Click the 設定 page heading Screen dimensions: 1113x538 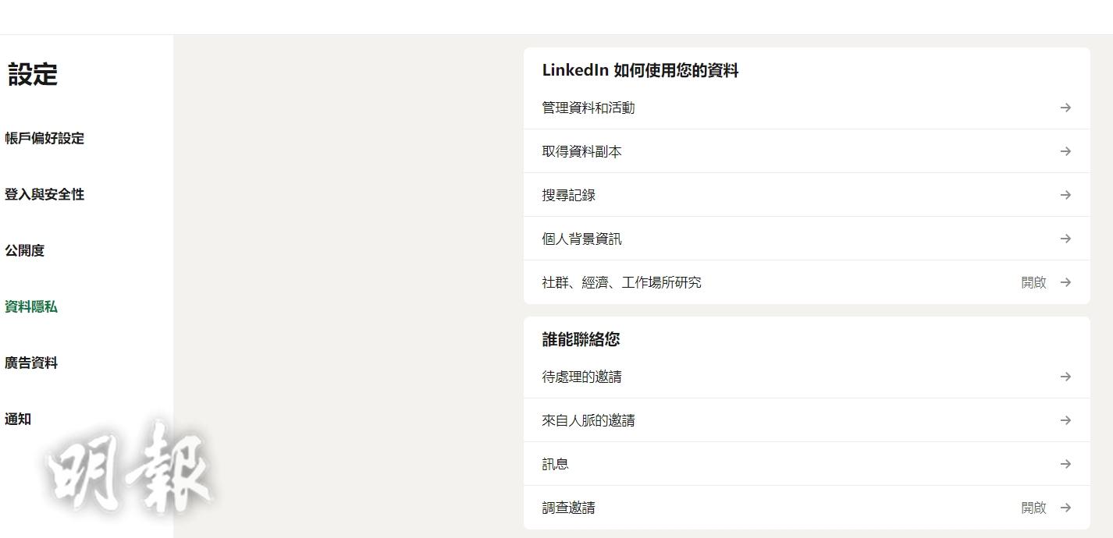point(33,75)
